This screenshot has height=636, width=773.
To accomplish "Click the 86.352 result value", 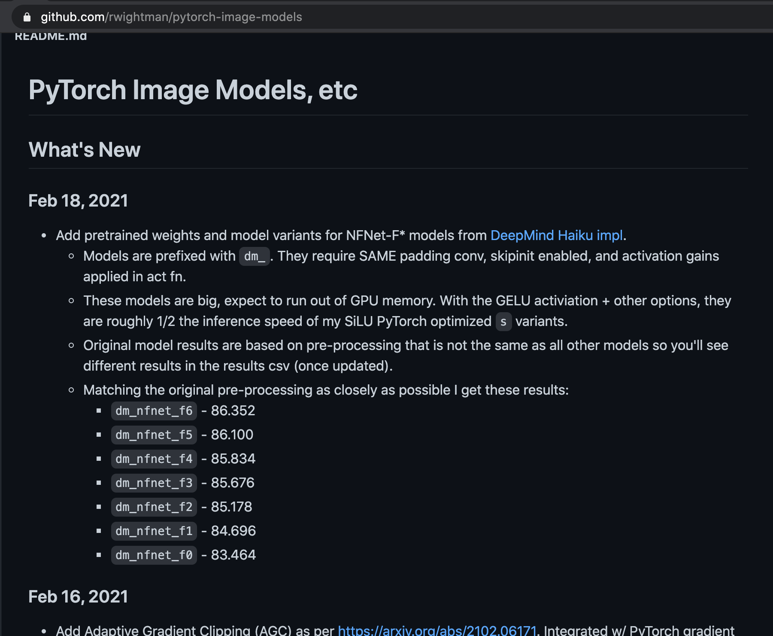I will 233,411.
